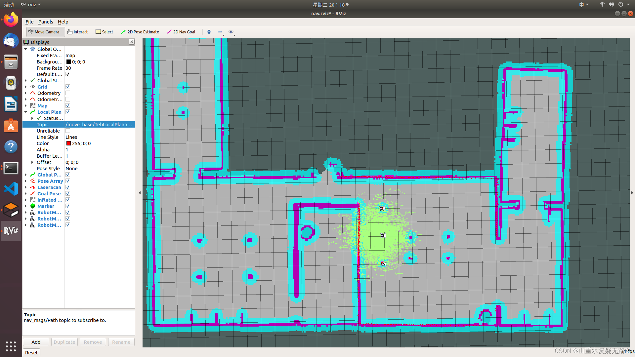Enable the Odometry display checkbox
Screen dimensions: 635x357
68,93
